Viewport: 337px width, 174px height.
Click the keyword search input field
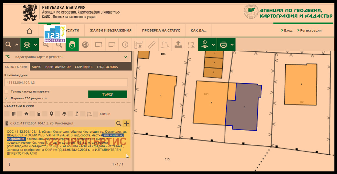pos(66,82)
